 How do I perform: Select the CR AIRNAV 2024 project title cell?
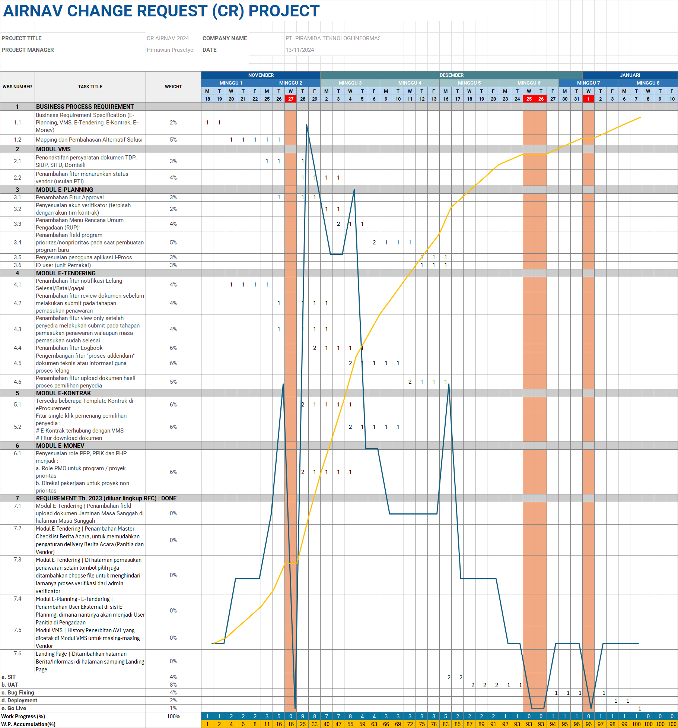[x=168, y=38]
